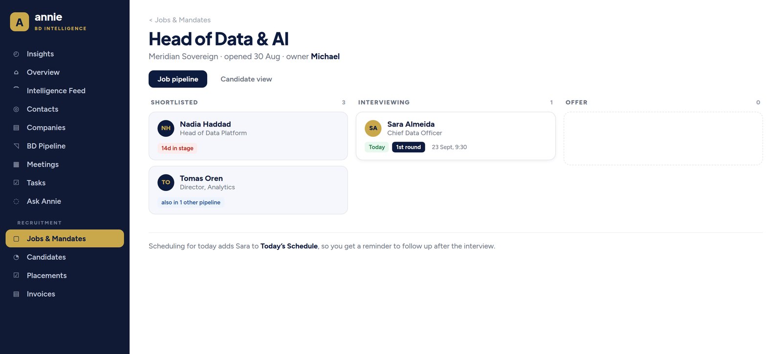Select the Contacts target icon
782x354 pixels.
16,109
